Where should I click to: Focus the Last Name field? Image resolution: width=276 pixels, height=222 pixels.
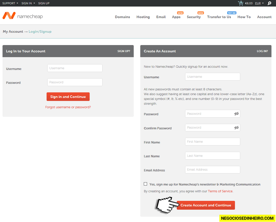pyautogui.click(x=213, y=156)
